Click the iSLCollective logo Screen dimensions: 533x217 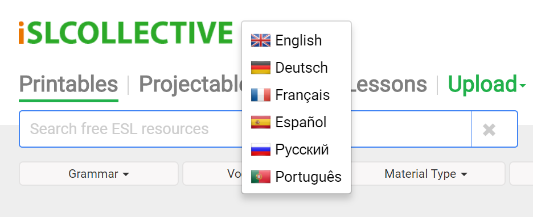[x=126, y=32]
